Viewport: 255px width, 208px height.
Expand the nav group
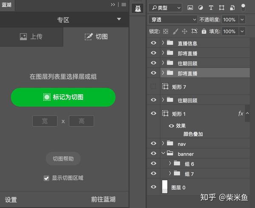[163, 143]
